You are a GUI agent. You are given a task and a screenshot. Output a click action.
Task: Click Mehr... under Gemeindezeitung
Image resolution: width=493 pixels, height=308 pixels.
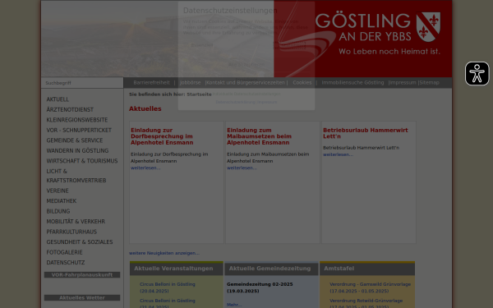(x=234, y=305)
